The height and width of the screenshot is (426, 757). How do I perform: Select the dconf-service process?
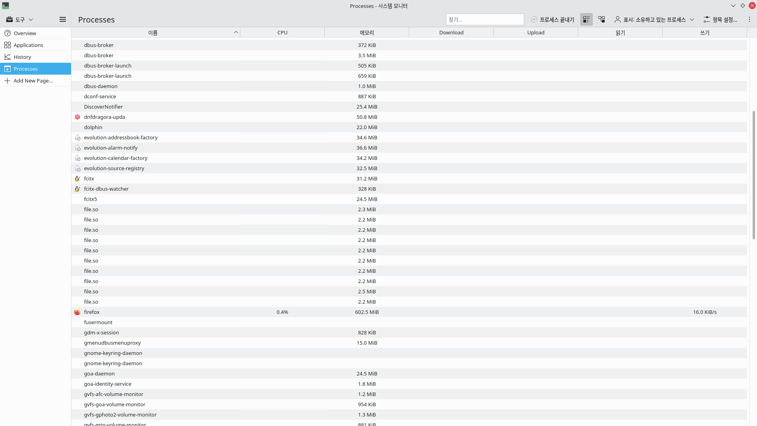(x=409, y=96)
